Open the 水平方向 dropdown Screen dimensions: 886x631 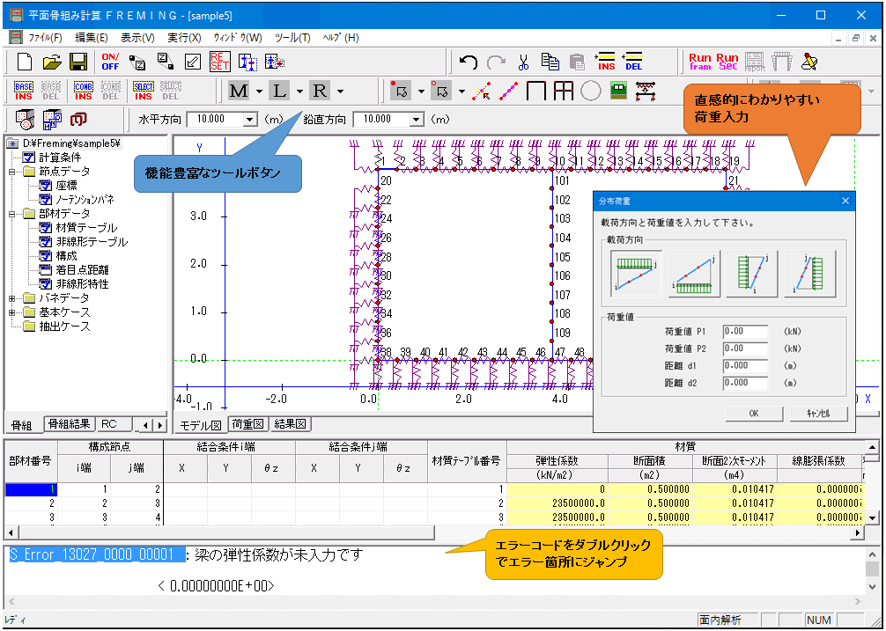(249, 120)
